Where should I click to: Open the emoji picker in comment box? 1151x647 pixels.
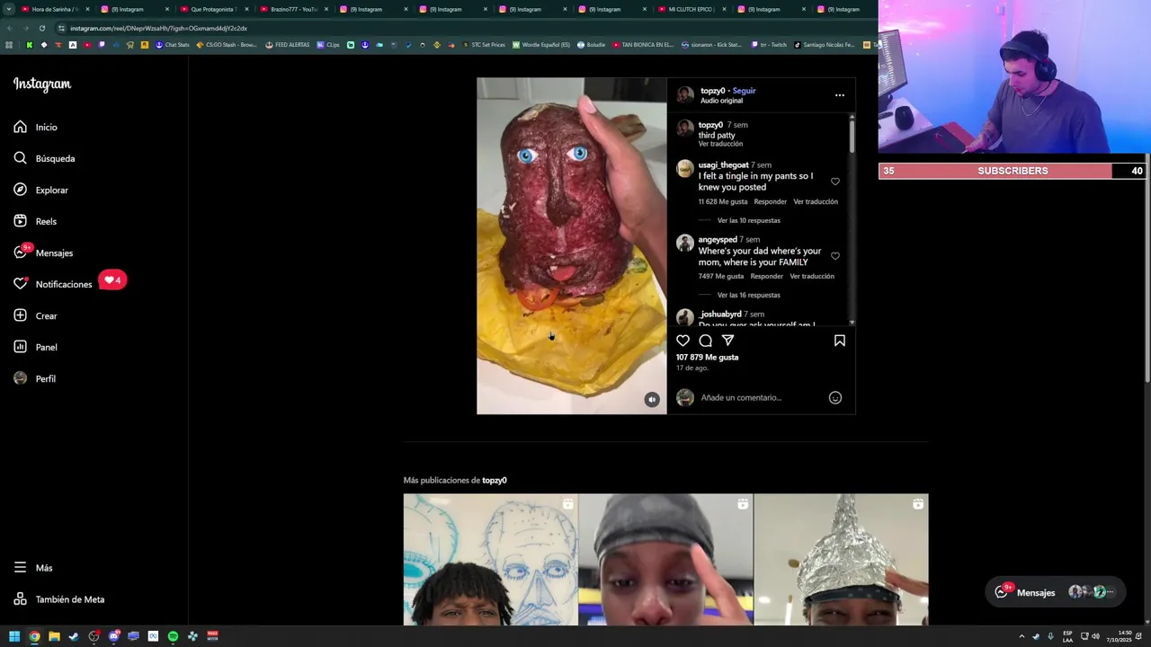point(834,397)
